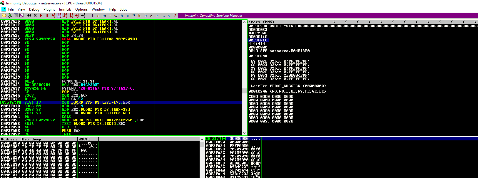This screenshot has width=478, height=178.
Task: Close the debugged program with the X icon
Action: [x=35, y=16]
